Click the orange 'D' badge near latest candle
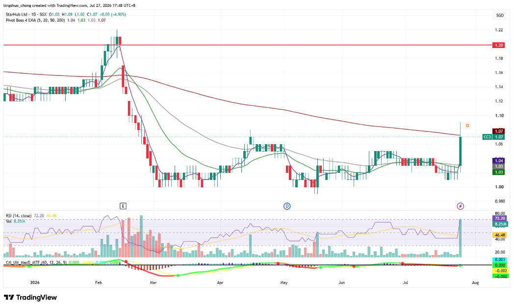 [467, 126]
